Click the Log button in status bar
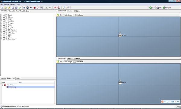Viewport: 181px width, 109px height. [x=178, y=107]
